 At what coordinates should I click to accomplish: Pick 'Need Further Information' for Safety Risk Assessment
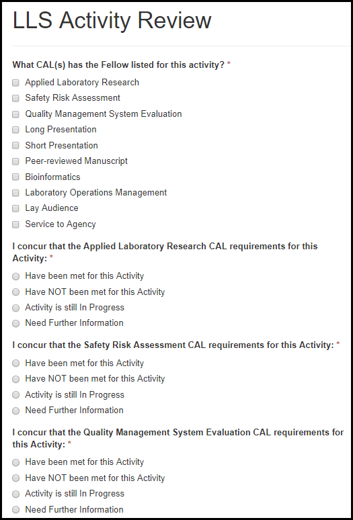[x=15, y=411]
